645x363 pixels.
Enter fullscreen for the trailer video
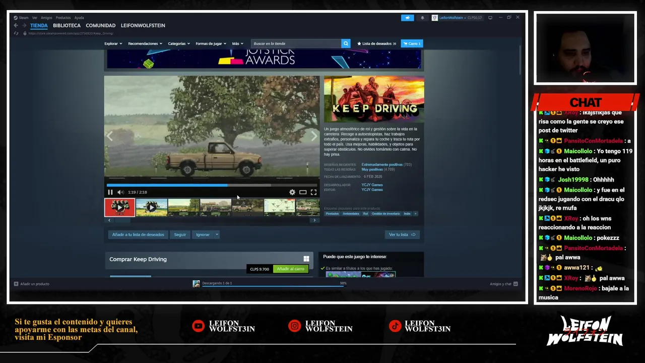[313, 192]
